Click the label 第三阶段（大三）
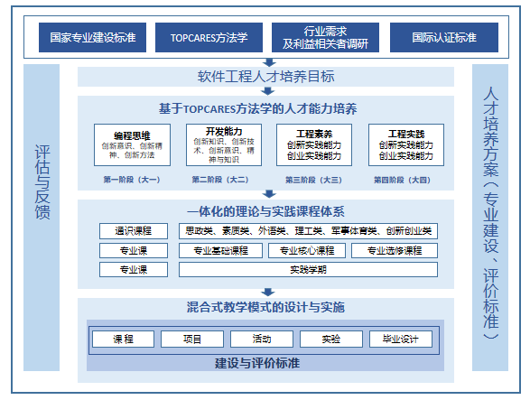The image size is (530, 400). (x=313, y=180)
